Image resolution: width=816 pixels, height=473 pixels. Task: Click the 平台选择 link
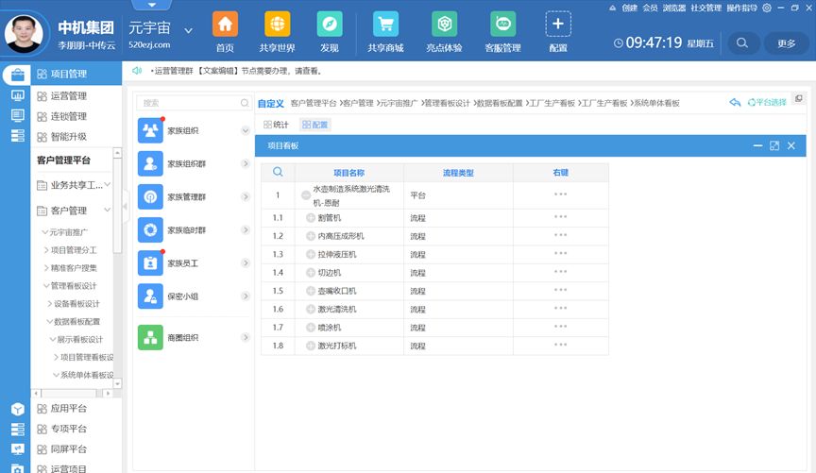(766, 103)
